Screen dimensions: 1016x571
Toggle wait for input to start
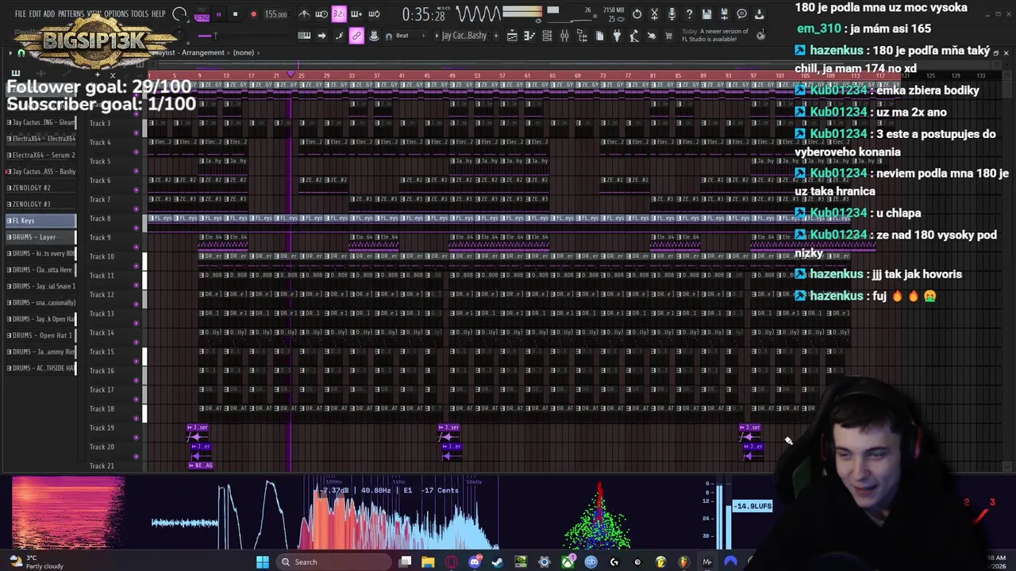tap(321, 14)
